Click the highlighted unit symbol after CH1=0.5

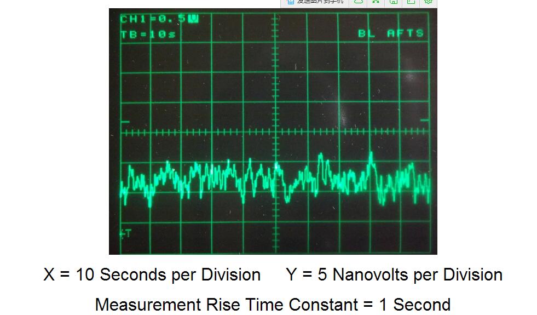coord(193,19)
